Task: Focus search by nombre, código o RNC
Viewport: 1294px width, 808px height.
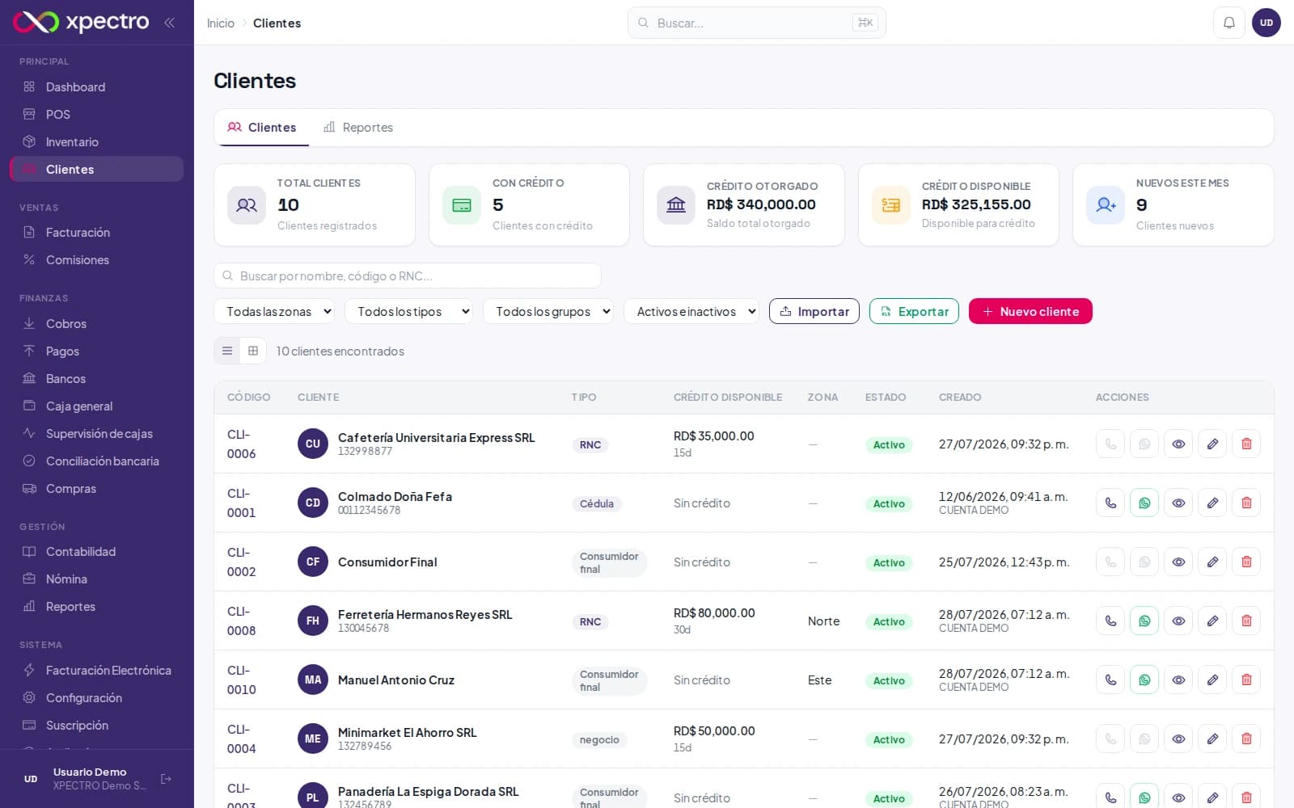Action: [x=408, y=276]
